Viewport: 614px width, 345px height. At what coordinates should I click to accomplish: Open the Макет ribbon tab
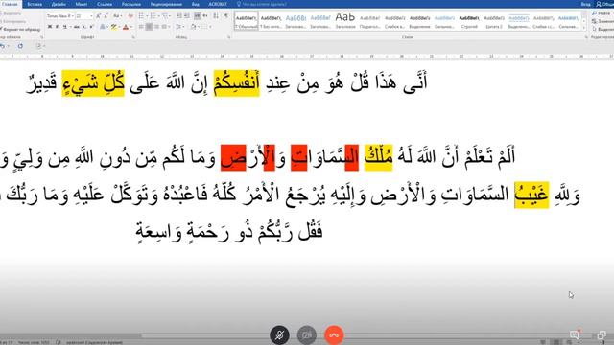tap(81, 4)
